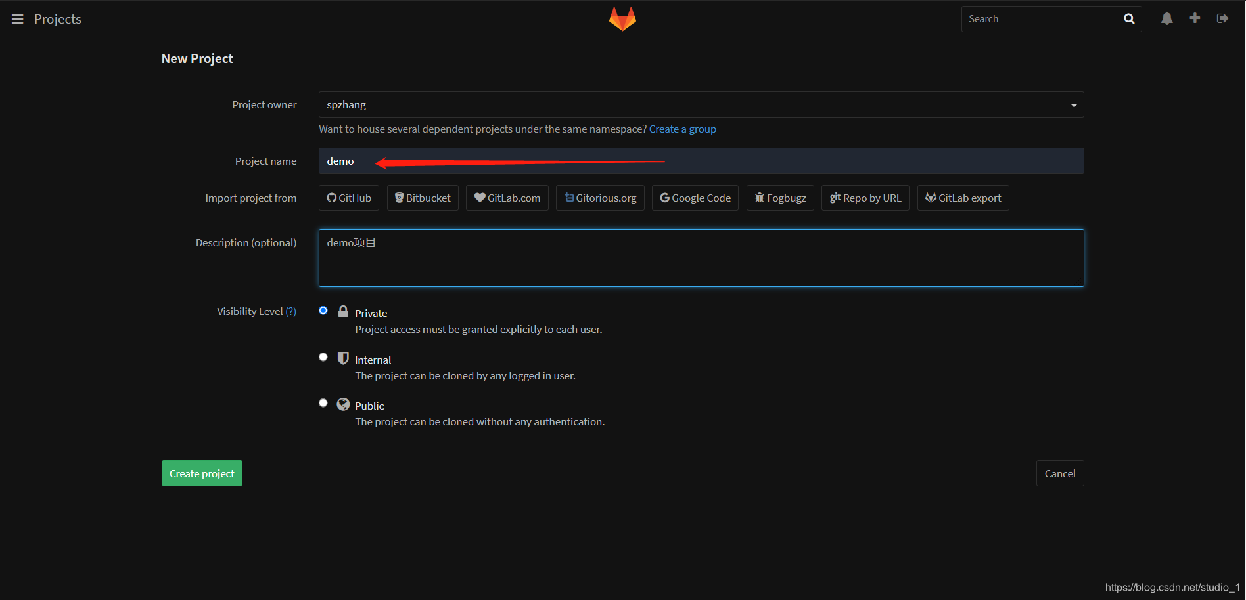Click the plus new project icon
The image size is (1246, 600).
click(1195, 18)
